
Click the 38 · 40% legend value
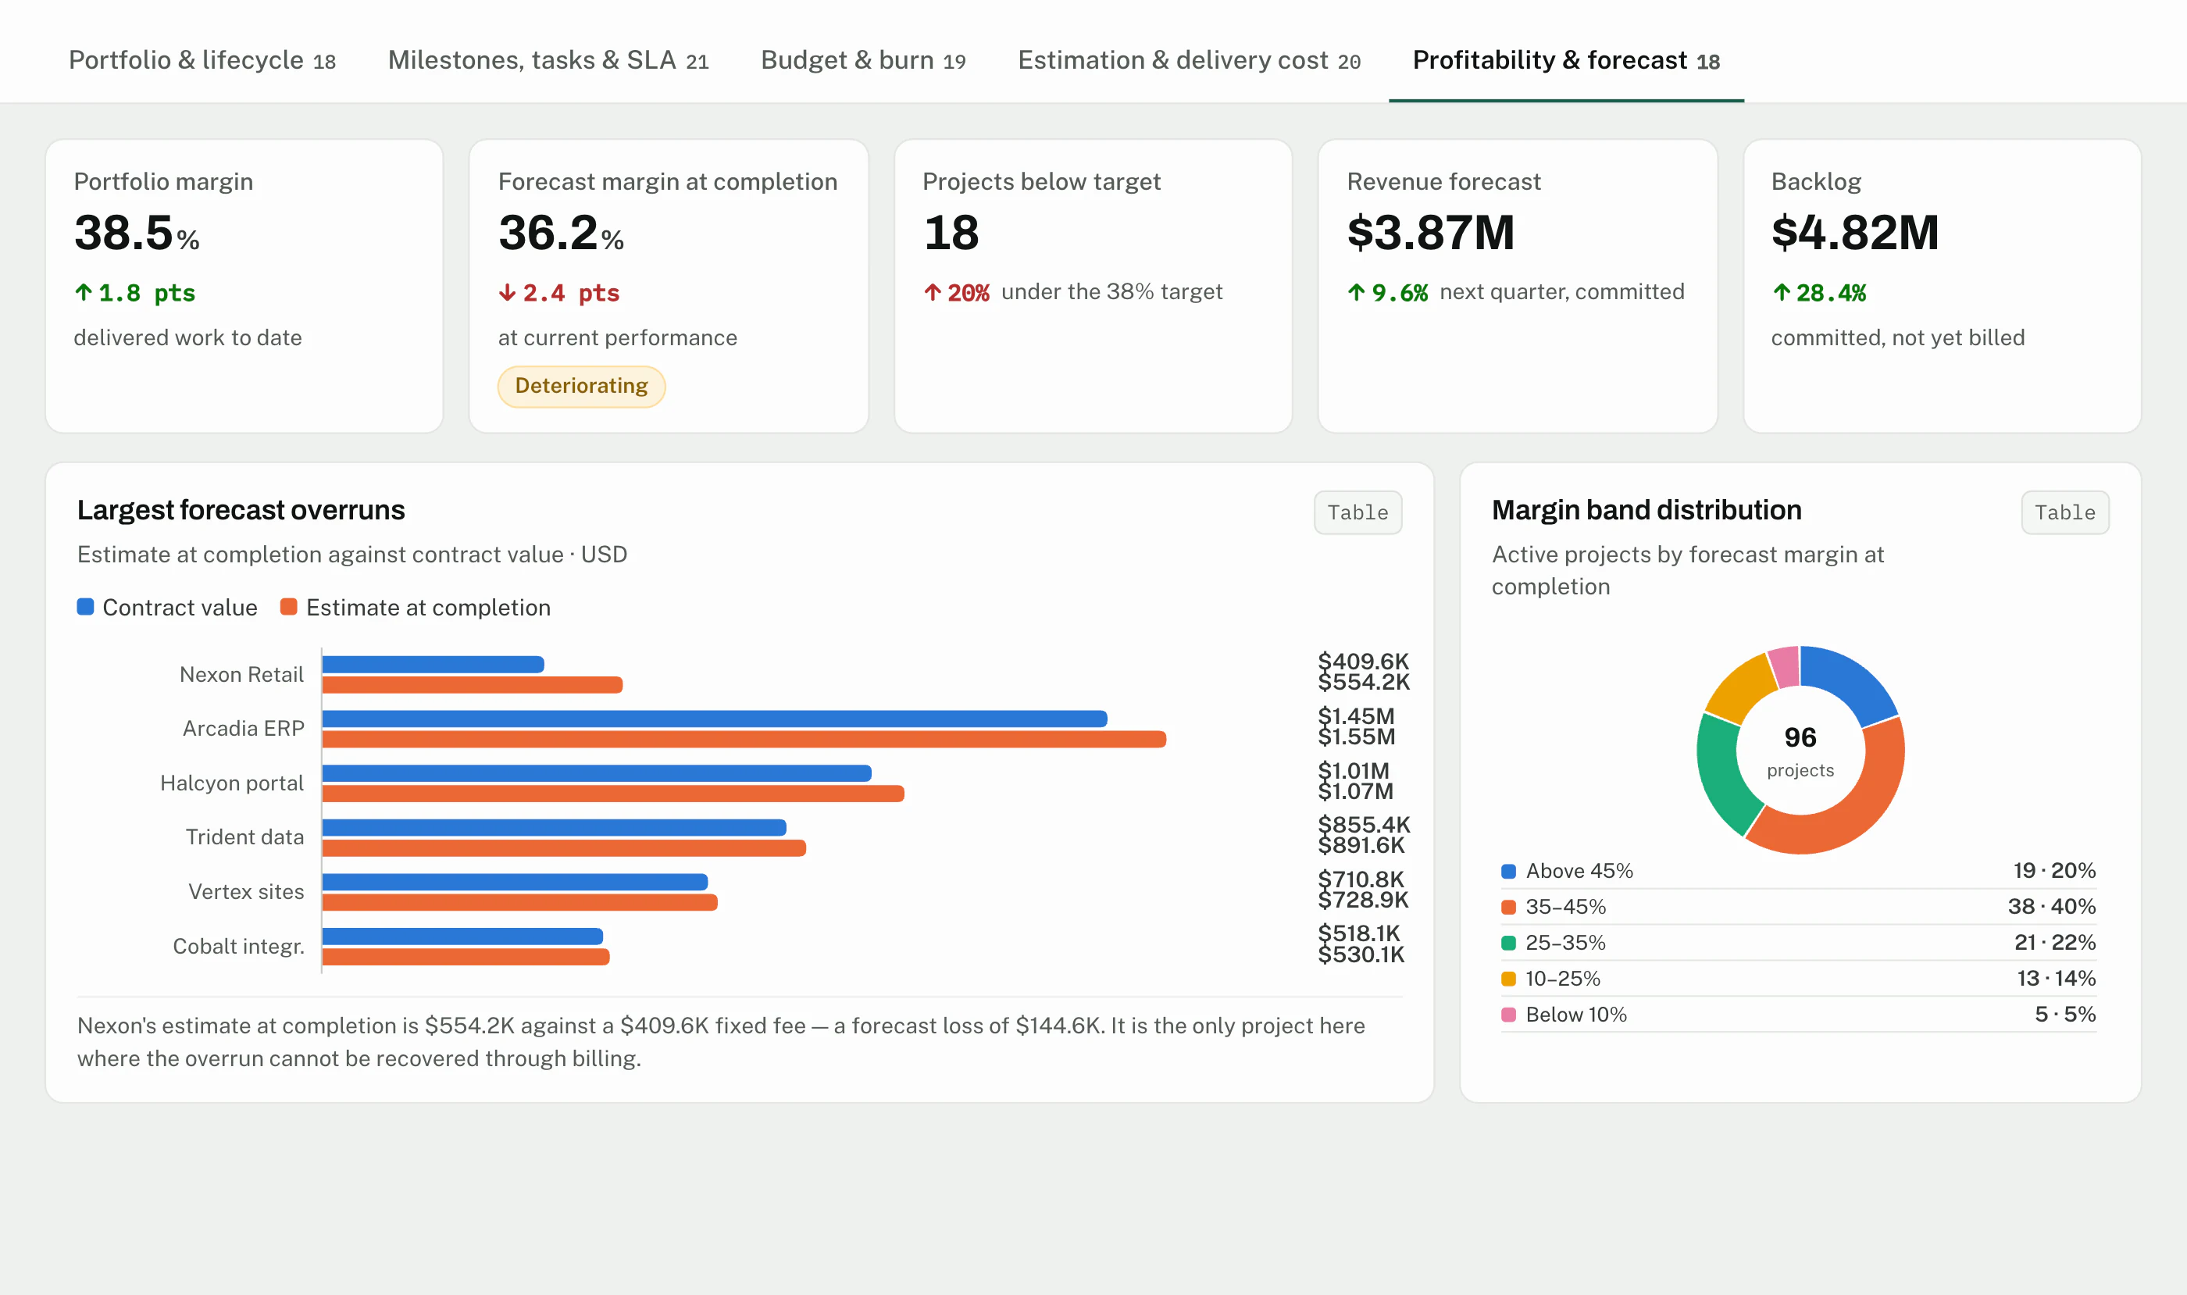click(x=2051, y=907)
